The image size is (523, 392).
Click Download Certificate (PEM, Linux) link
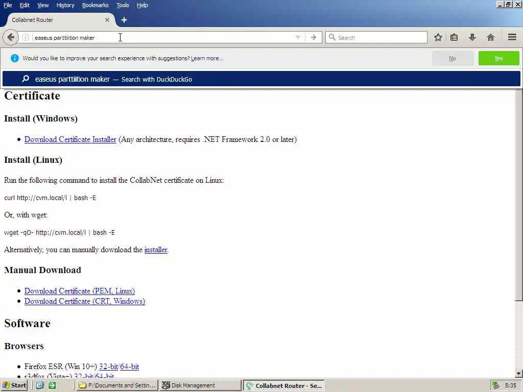click(79, 291)
